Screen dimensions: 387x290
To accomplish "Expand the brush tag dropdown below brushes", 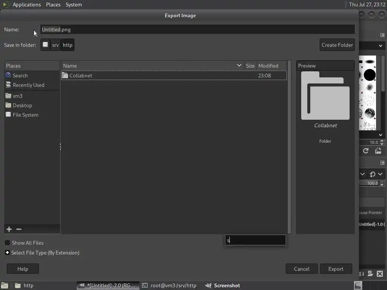I will (380, 135).
